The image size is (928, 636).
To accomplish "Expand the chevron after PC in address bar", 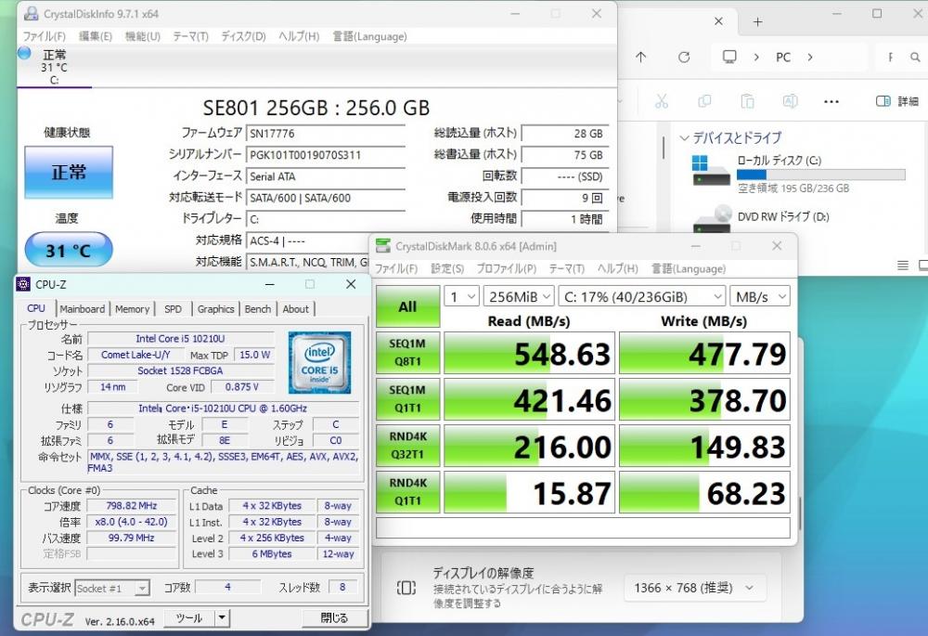I will pos(809,58).
